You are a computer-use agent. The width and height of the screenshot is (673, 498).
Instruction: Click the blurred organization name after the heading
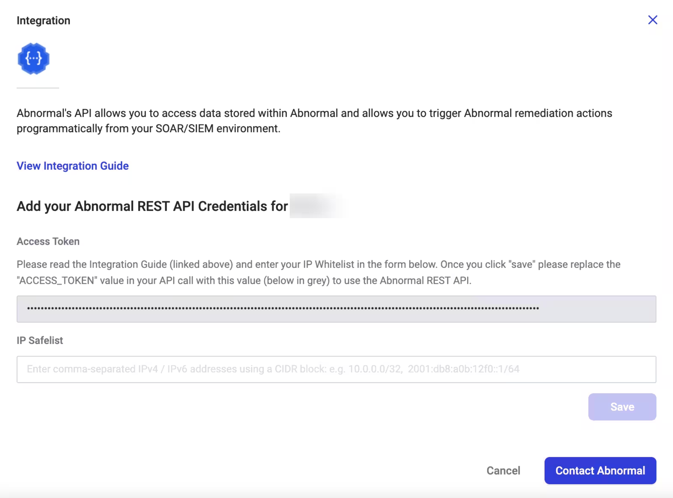tap(317, 206)
